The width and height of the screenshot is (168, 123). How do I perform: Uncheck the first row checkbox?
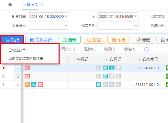pyautogui.click(x=18, y=68)
